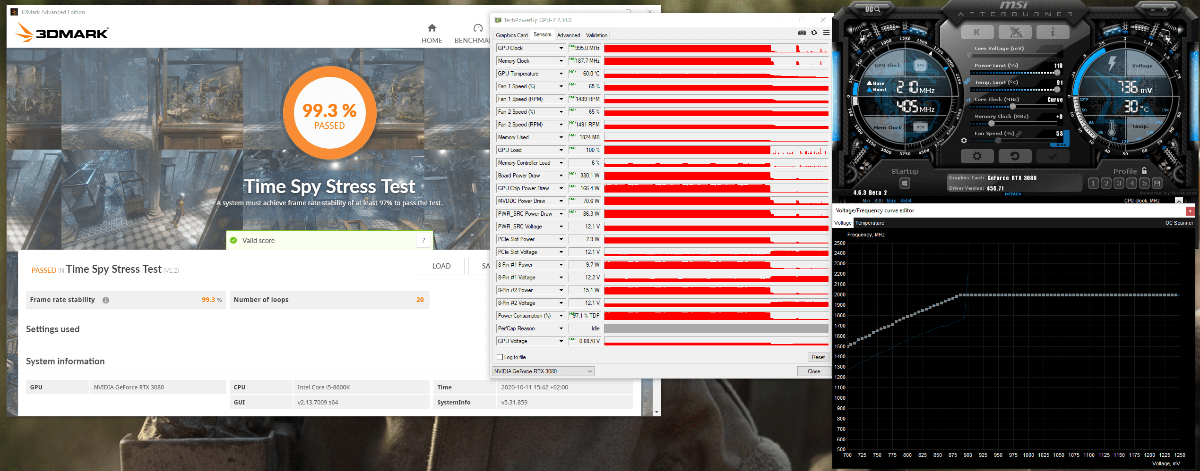This screenshot has height=471, width=1200.
Task: Go to 3DMark HOME icon
Action: pyautogui.click(x=432, y=28)
